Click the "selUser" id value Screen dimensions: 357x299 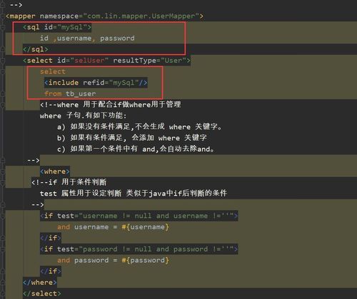pos(89,61)
